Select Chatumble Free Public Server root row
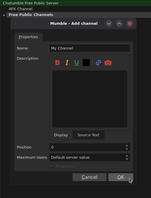This screenshot has width=151, height=198. tap(75, 3)
